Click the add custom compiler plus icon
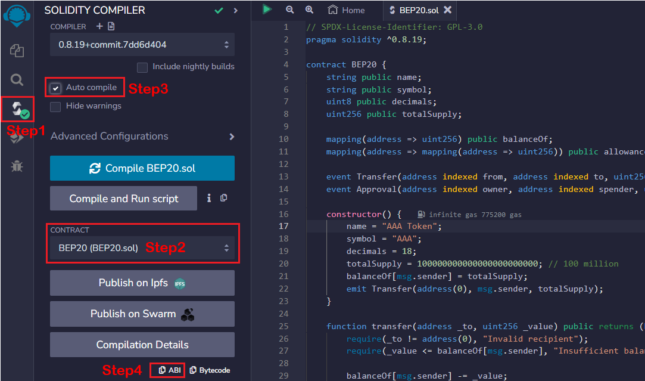Screen dimensions: 645x381 99,26
